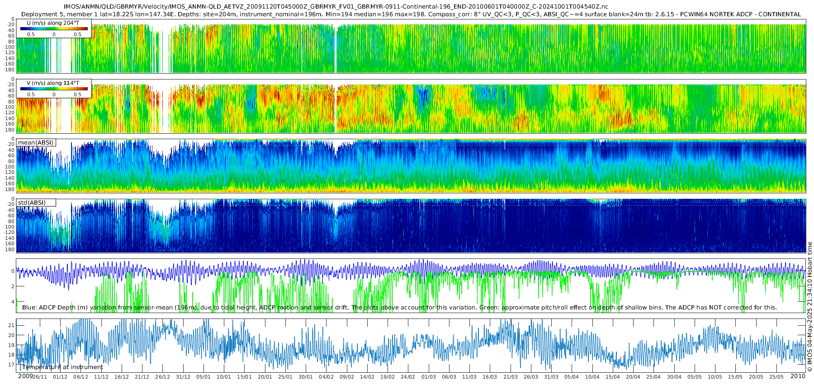The width and height of the screenshot is (814, 384).
Task: Click the 25/05 date tick mark
Action: tap(776, 377)
